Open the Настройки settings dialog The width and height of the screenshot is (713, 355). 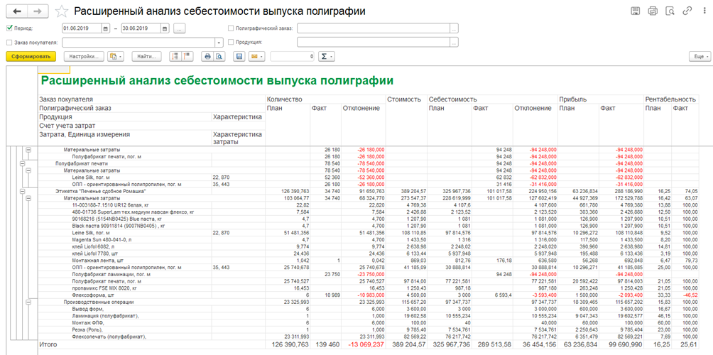click(x=84, y=56)
